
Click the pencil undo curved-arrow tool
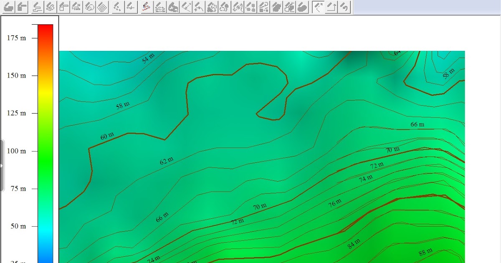pos(344,7)
